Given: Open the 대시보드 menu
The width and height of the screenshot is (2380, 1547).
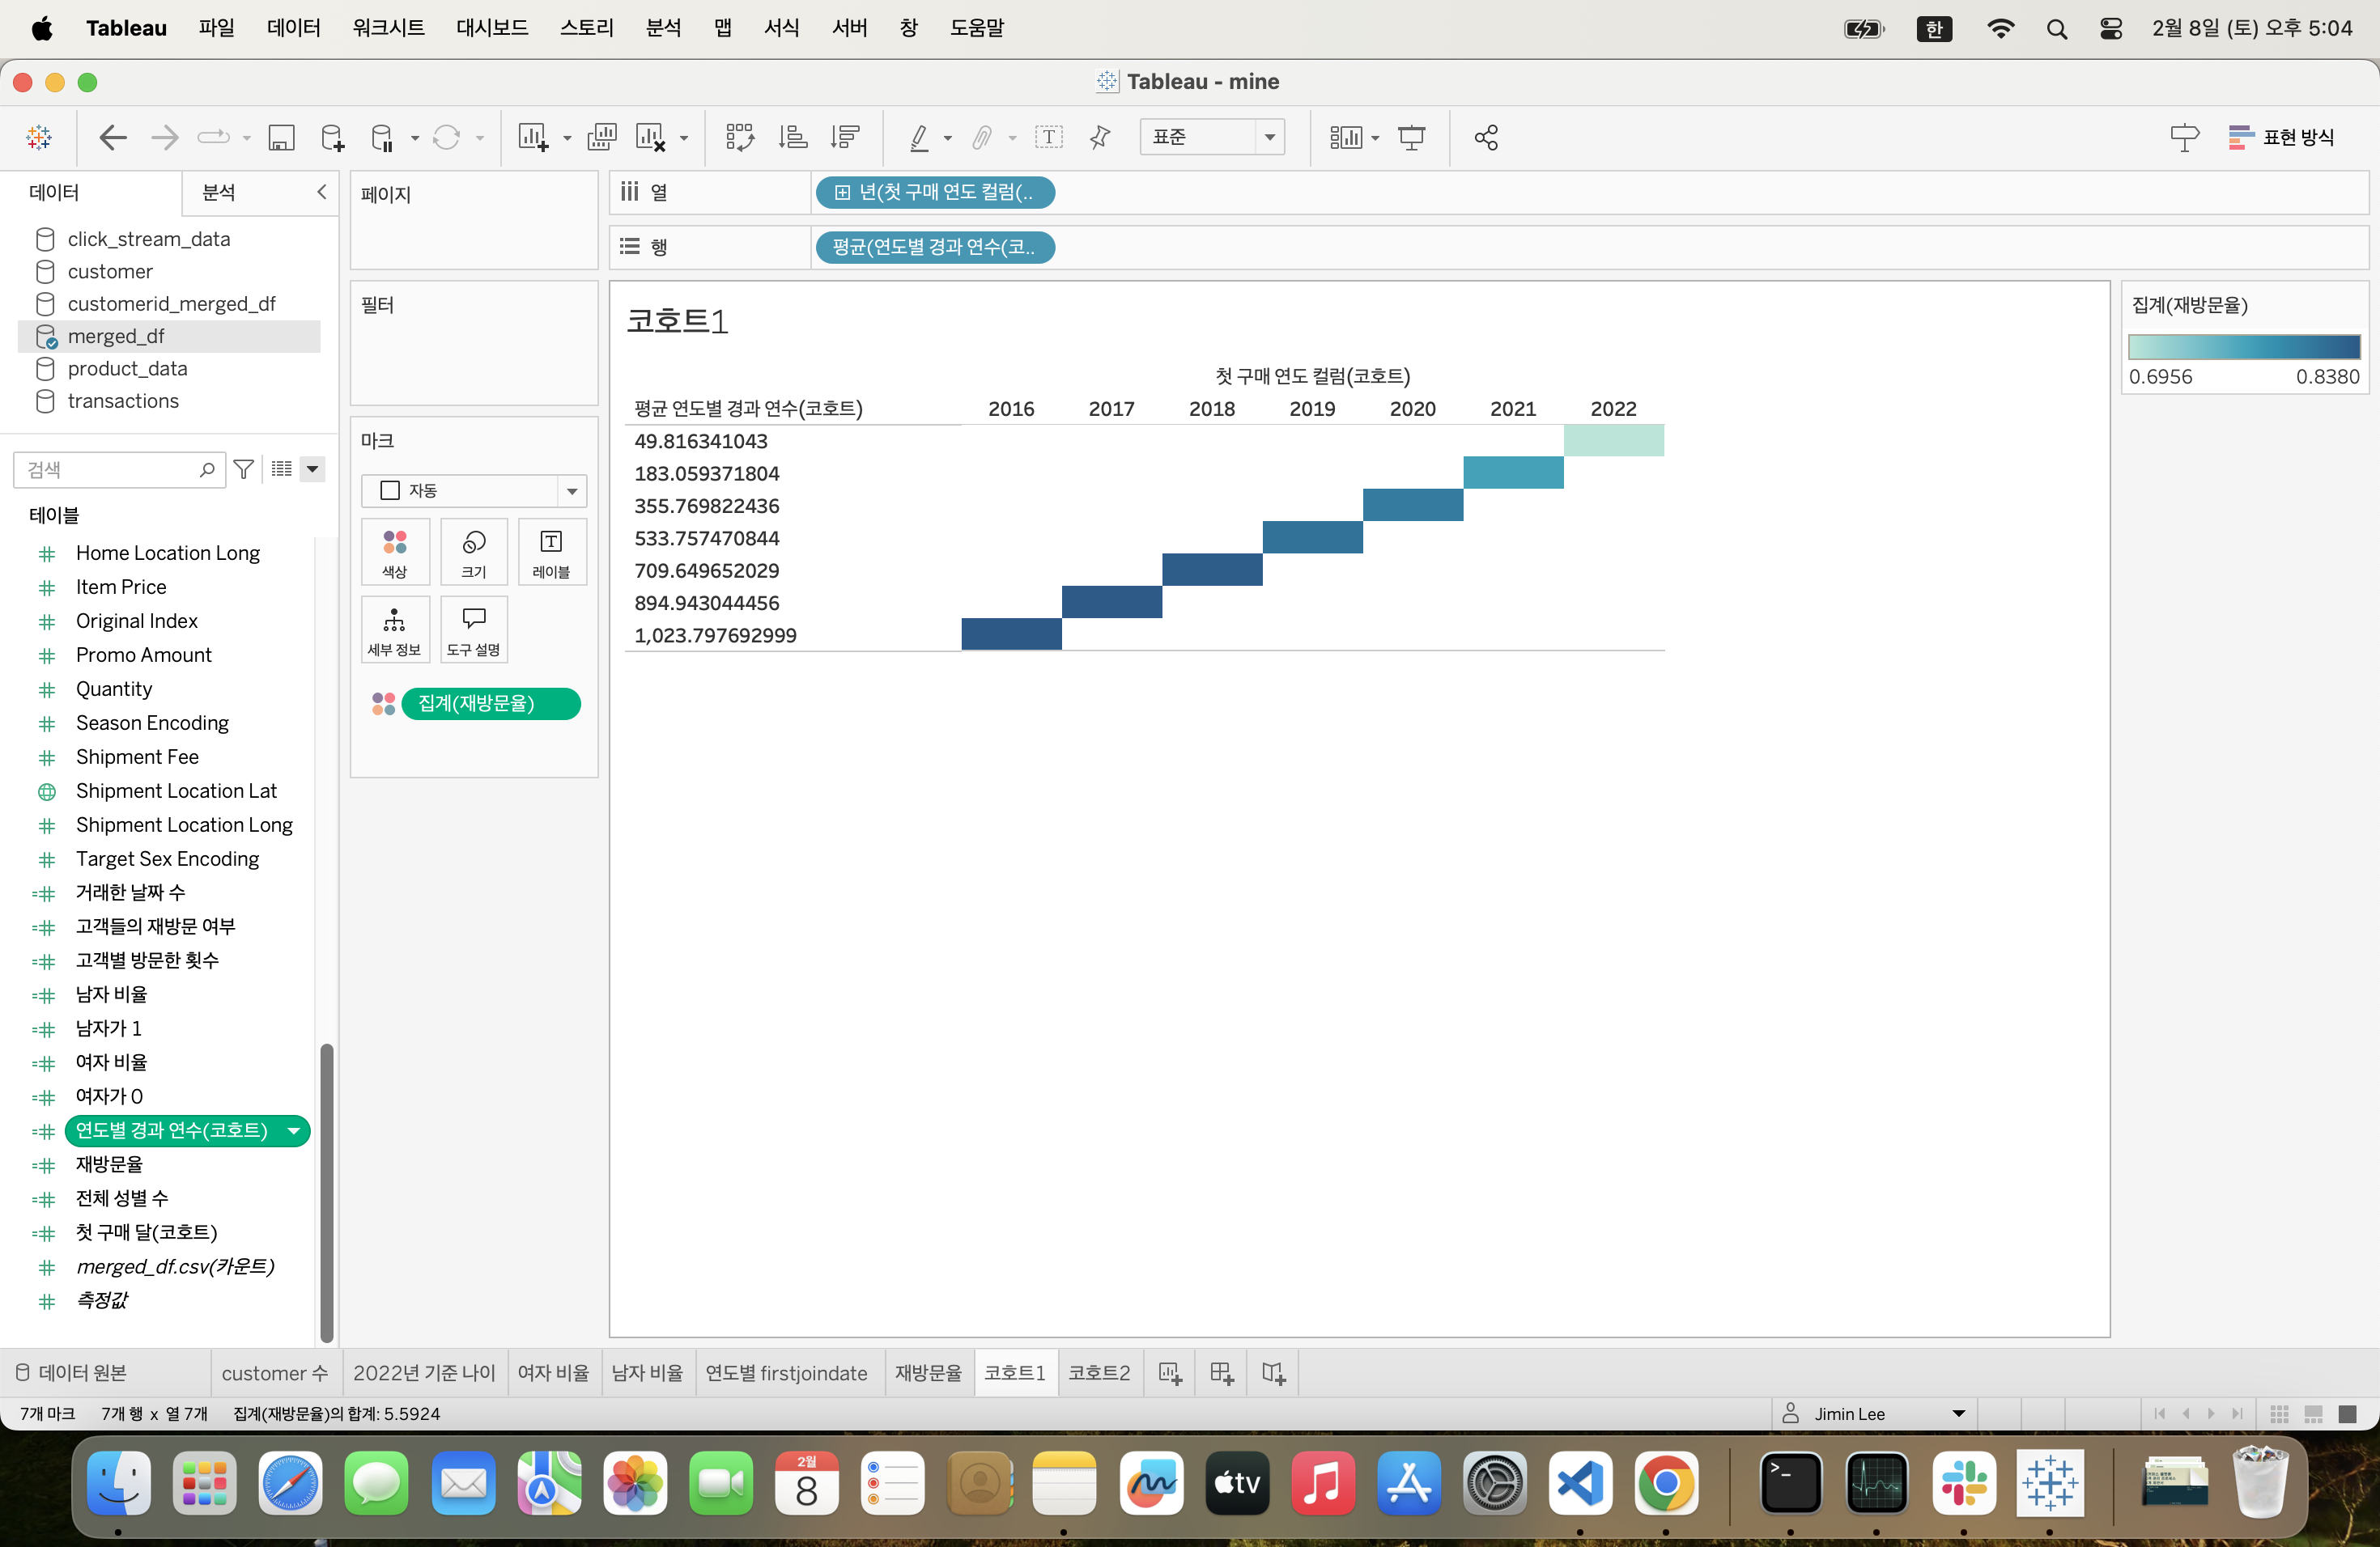Looking at the screenshot, I should pos(492,28).
